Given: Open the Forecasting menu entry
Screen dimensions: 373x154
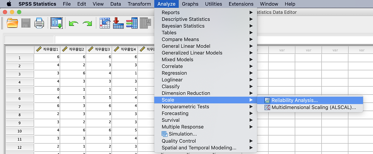Looking at the screenshot, I should [x=205, y=113].
